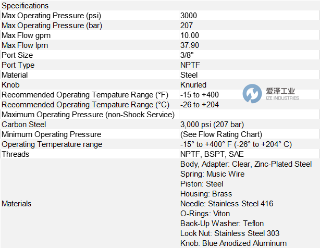Click the Port Size label
The width and height of the screenshot is (320, 248).
pyautogui.click(x=17, y=55)
